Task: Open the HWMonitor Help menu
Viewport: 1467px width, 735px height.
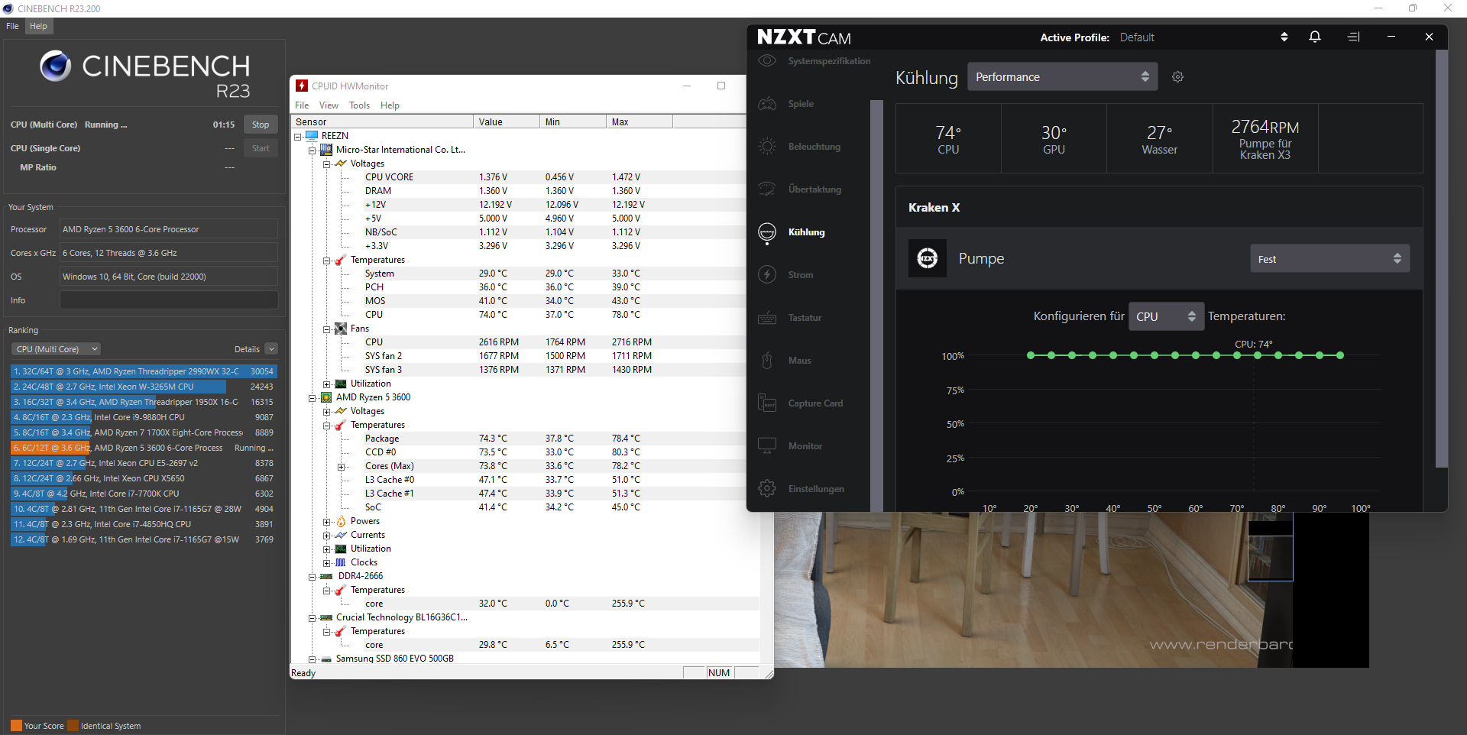Action: [x=390, y=105]
